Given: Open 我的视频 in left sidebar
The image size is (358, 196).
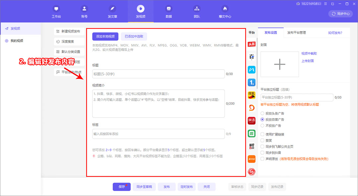Looking at the screenshot, I should pos(17,41).
